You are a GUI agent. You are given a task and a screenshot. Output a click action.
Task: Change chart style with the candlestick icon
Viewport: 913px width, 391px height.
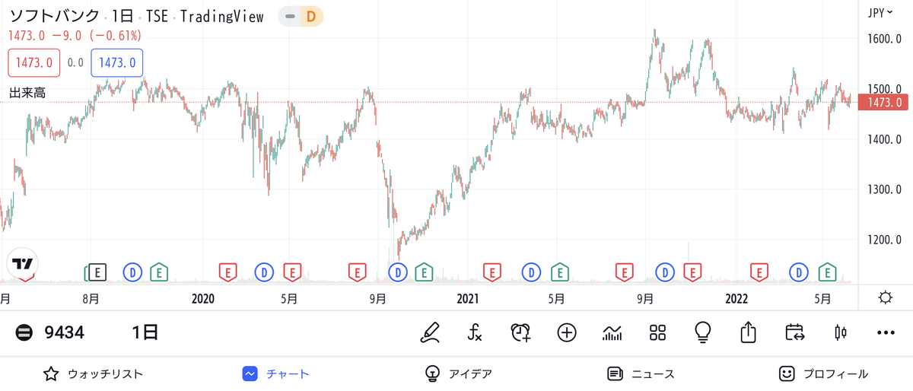[840, 332]
